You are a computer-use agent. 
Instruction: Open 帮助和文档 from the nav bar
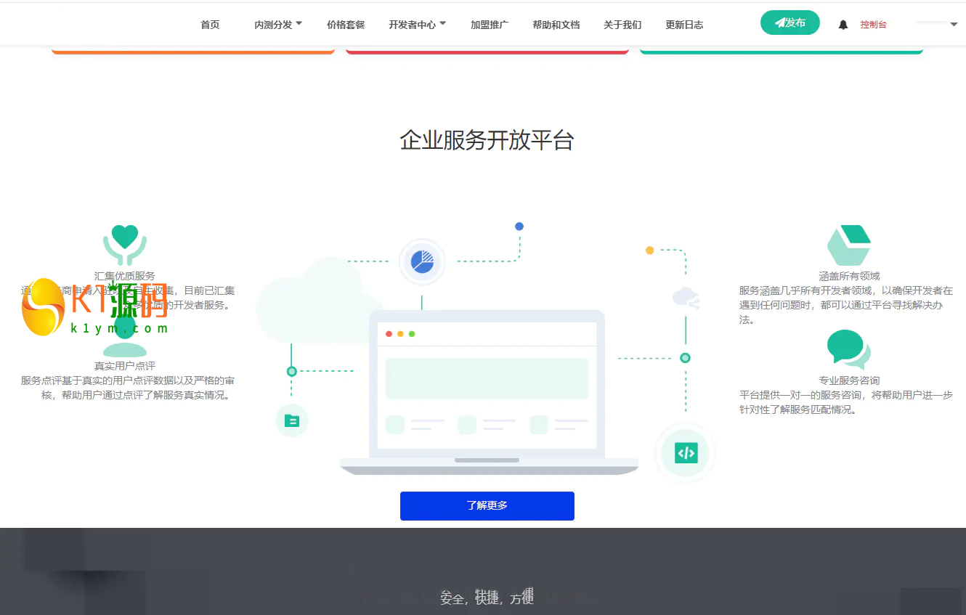(x=556, y=25)
